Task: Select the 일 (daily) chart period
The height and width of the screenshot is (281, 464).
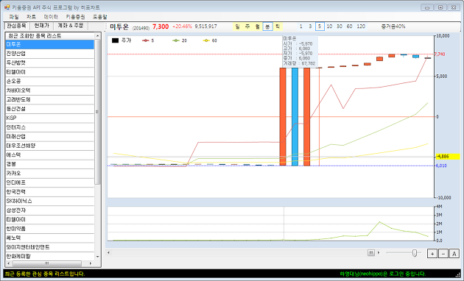Action: pos(237,26)
